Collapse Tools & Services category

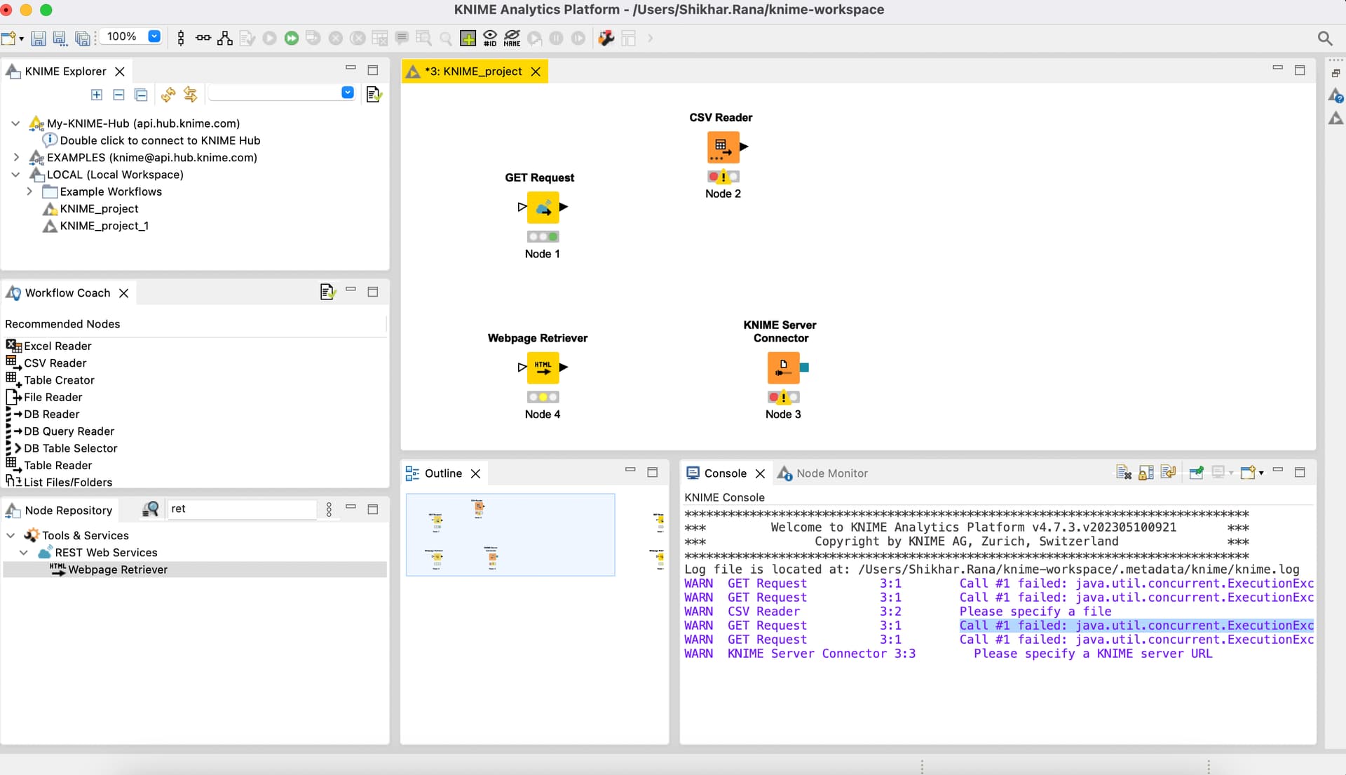[x=11, y=536]
